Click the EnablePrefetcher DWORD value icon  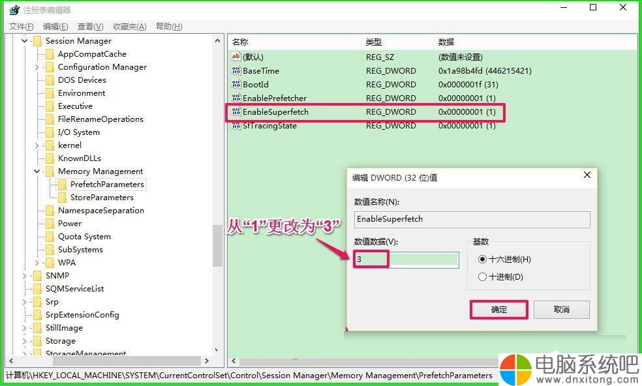(236, 98)
